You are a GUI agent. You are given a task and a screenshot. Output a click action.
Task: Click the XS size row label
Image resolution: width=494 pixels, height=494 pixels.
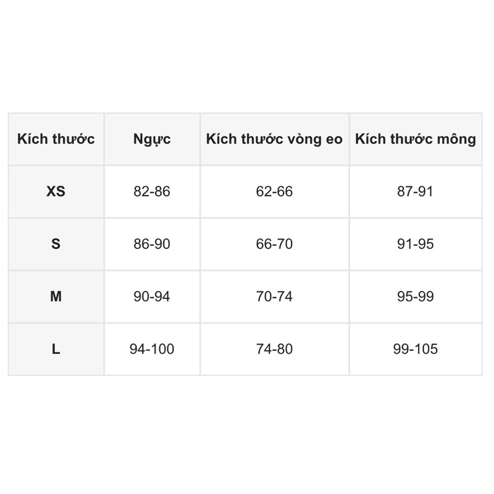(x=56, y=191)
